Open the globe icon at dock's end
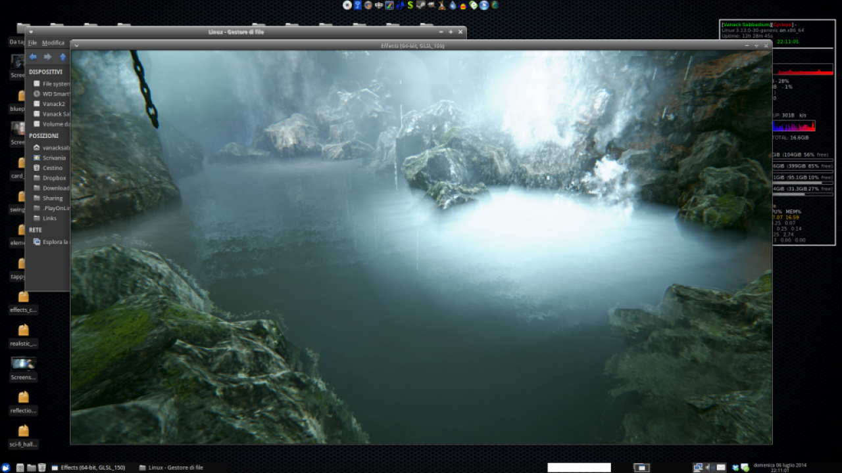842x473 pixels. pyautogui.click(x=495, y=5)
